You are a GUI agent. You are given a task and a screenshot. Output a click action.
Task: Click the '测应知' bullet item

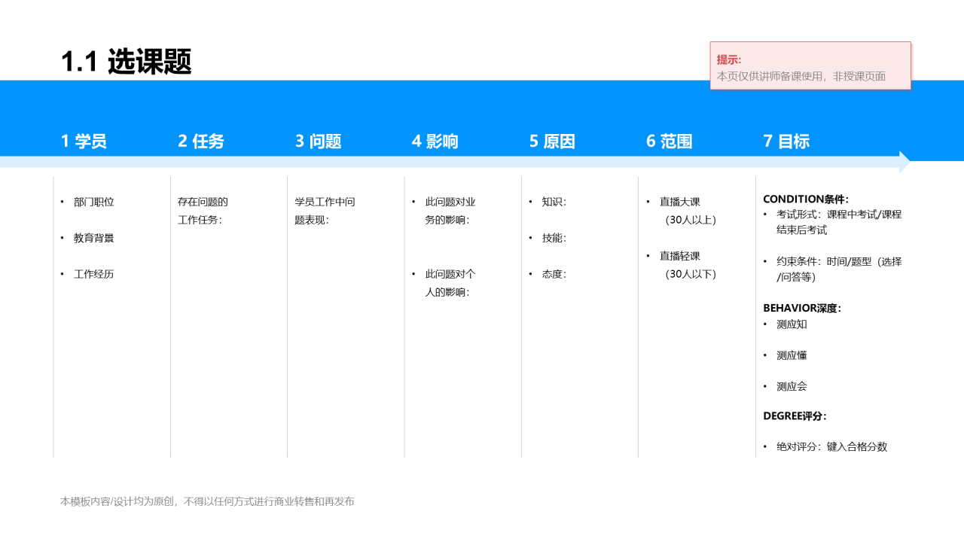792,324
